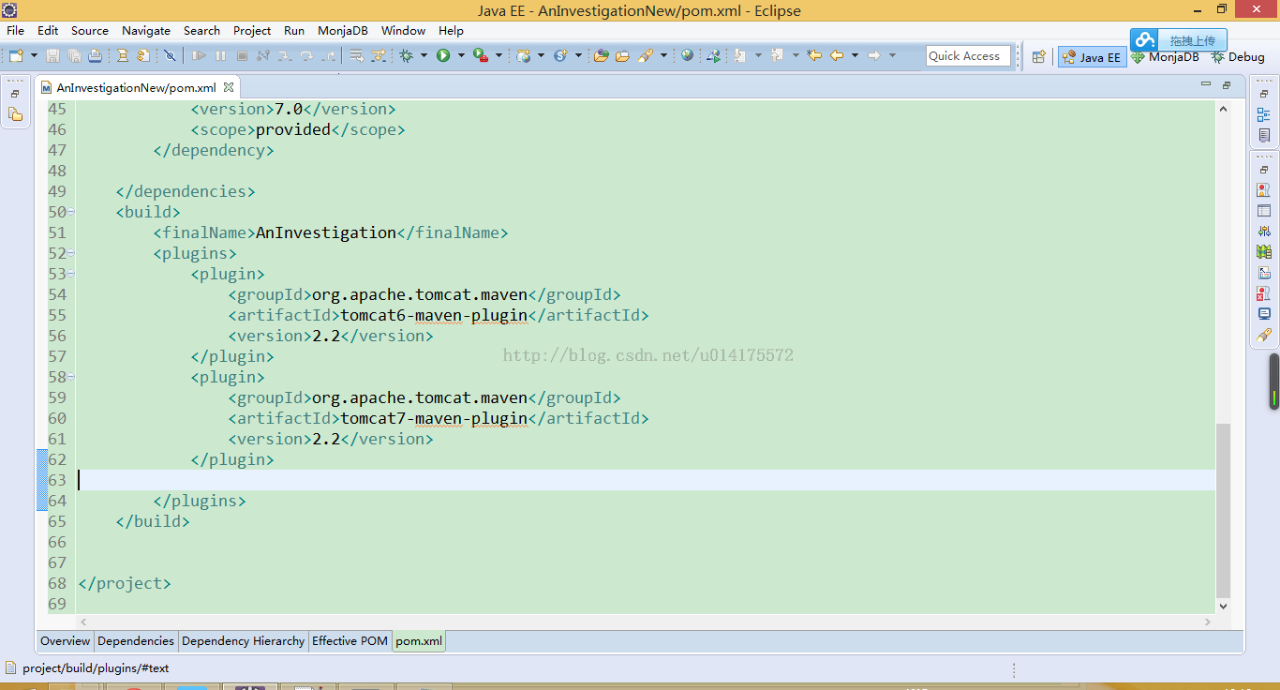Switch to the Debug perspective

tap(1238, 57)
